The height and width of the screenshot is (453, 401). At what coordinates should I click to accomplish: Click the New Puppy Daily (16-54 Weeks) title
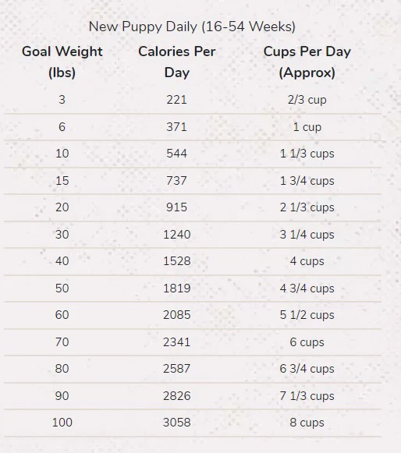[192, 27]
